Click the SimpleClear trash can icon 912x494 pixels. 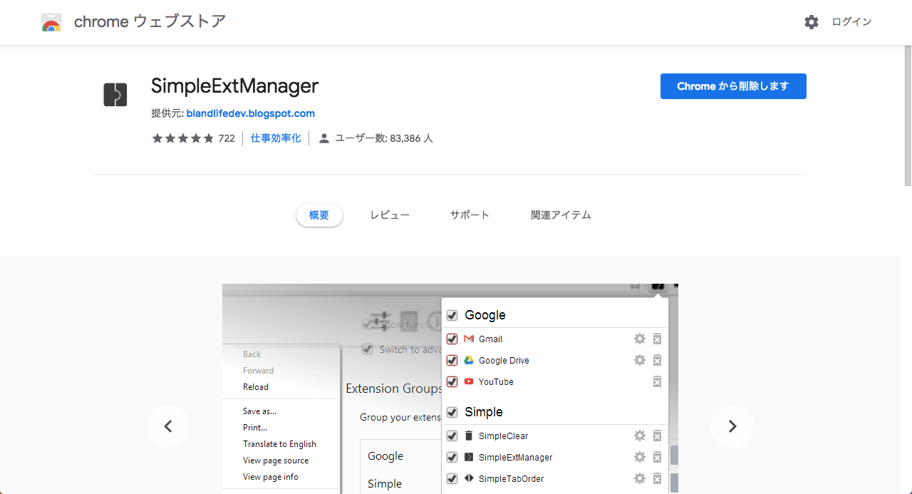469,436
